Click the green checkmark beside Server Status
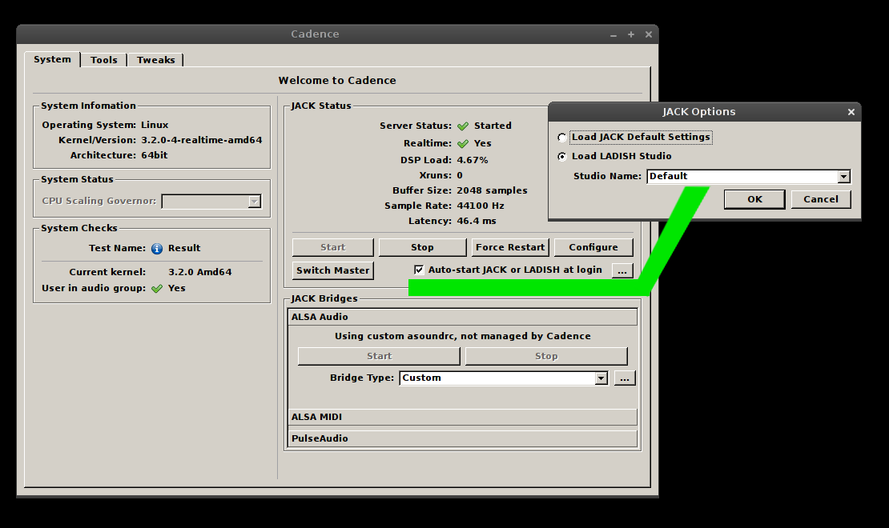 tap(463, 126)
